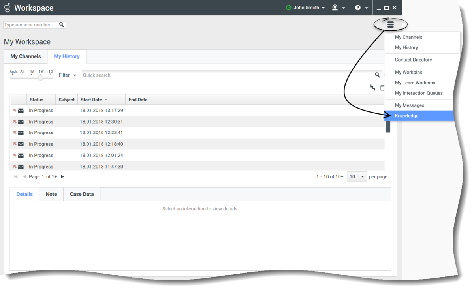Click the magnifier in the team communicator
The width and height of the screenshot is (474, 291).
point(62,24)
